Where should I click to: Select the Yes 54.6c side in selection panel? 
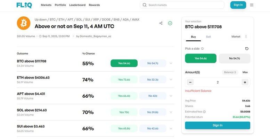coord(201,58)
